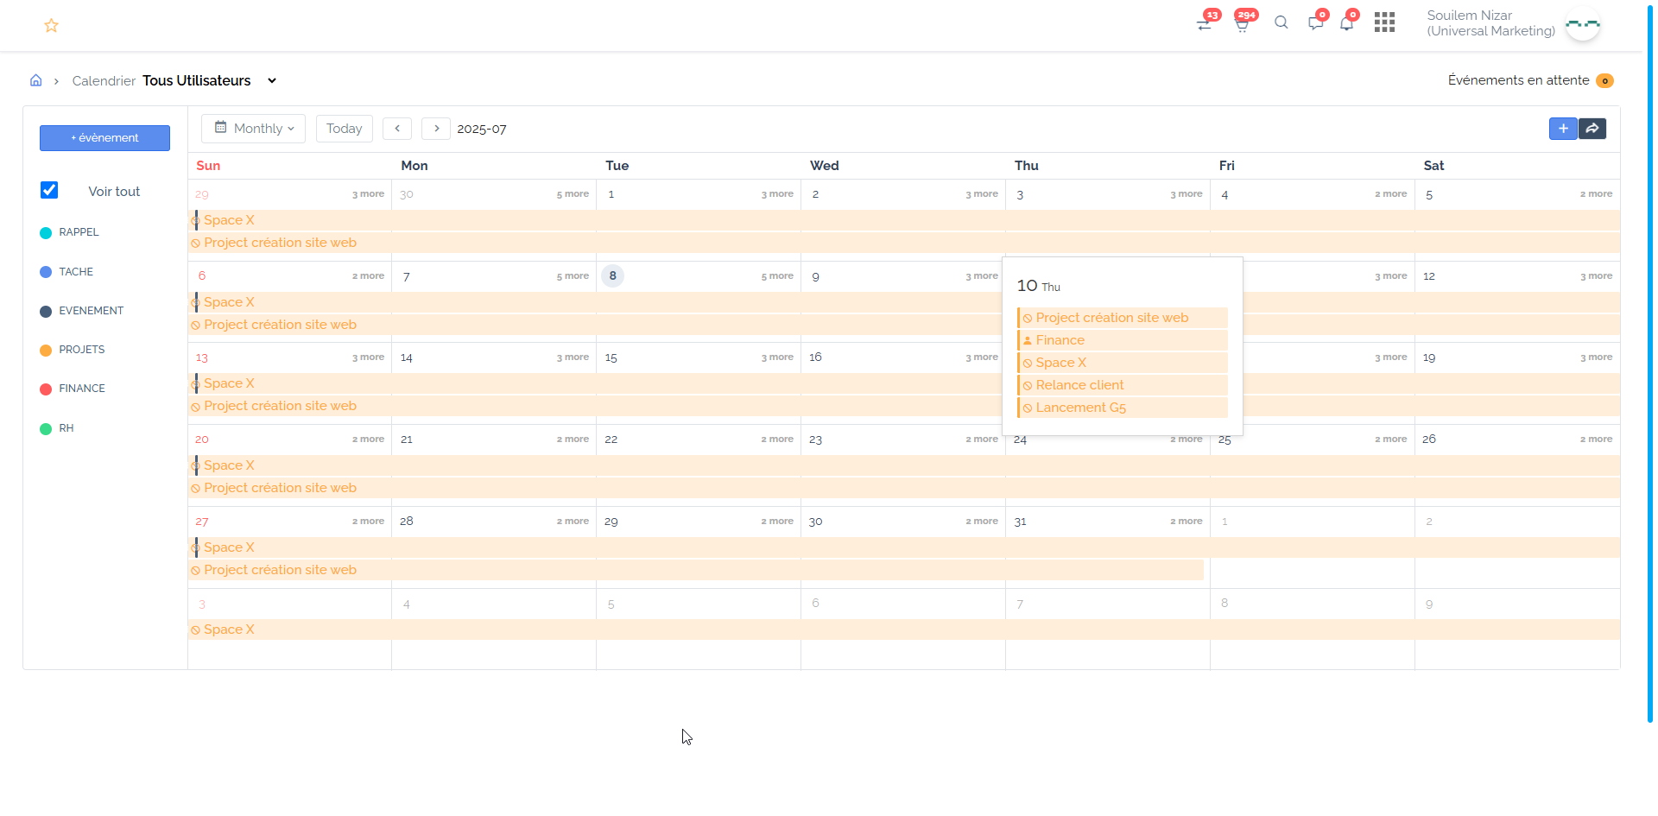Open the shopping cart icon
The height and width of the screenshot is (816, 1658).
point(1242,24)
